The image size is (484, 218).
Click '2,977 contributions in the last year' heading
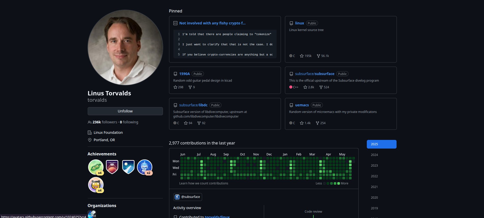coord(202,143)
